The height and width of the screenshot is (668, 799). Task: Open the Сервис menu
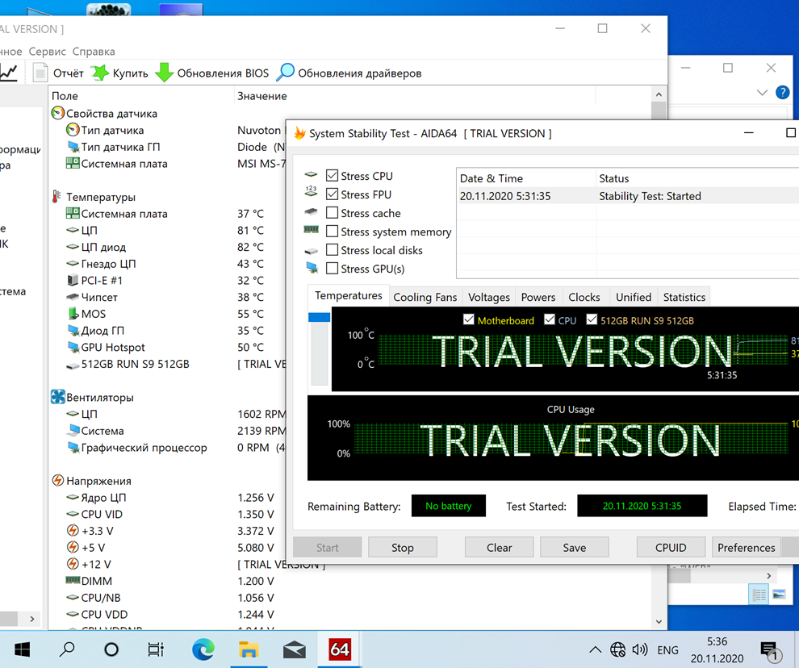[48, 51]
